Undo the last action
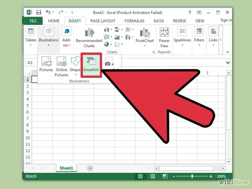252x189 pixels. point(48,12)
